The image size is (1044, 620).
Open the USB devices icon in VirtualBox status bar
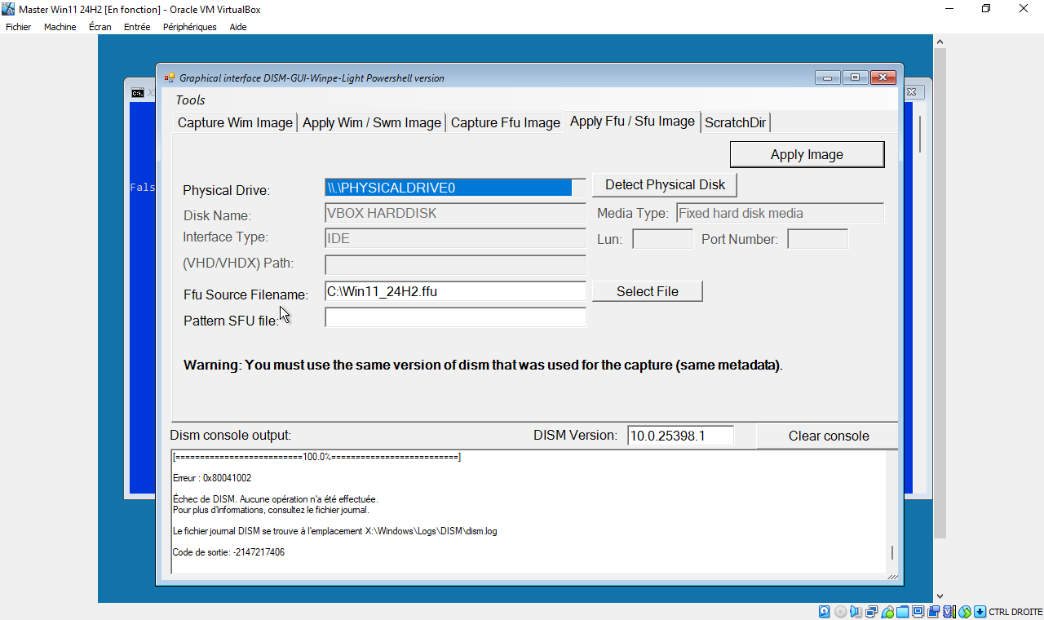click(887, 612)
